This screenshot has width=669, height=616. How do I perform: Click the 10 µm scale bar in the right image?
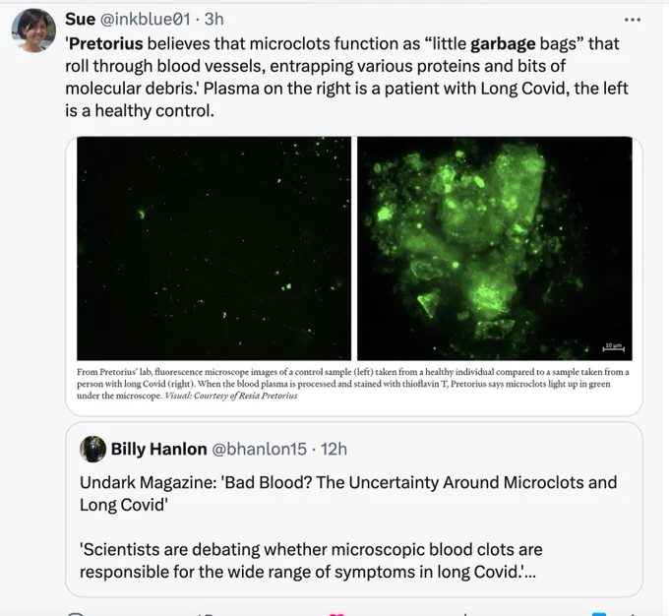point(614,347)
